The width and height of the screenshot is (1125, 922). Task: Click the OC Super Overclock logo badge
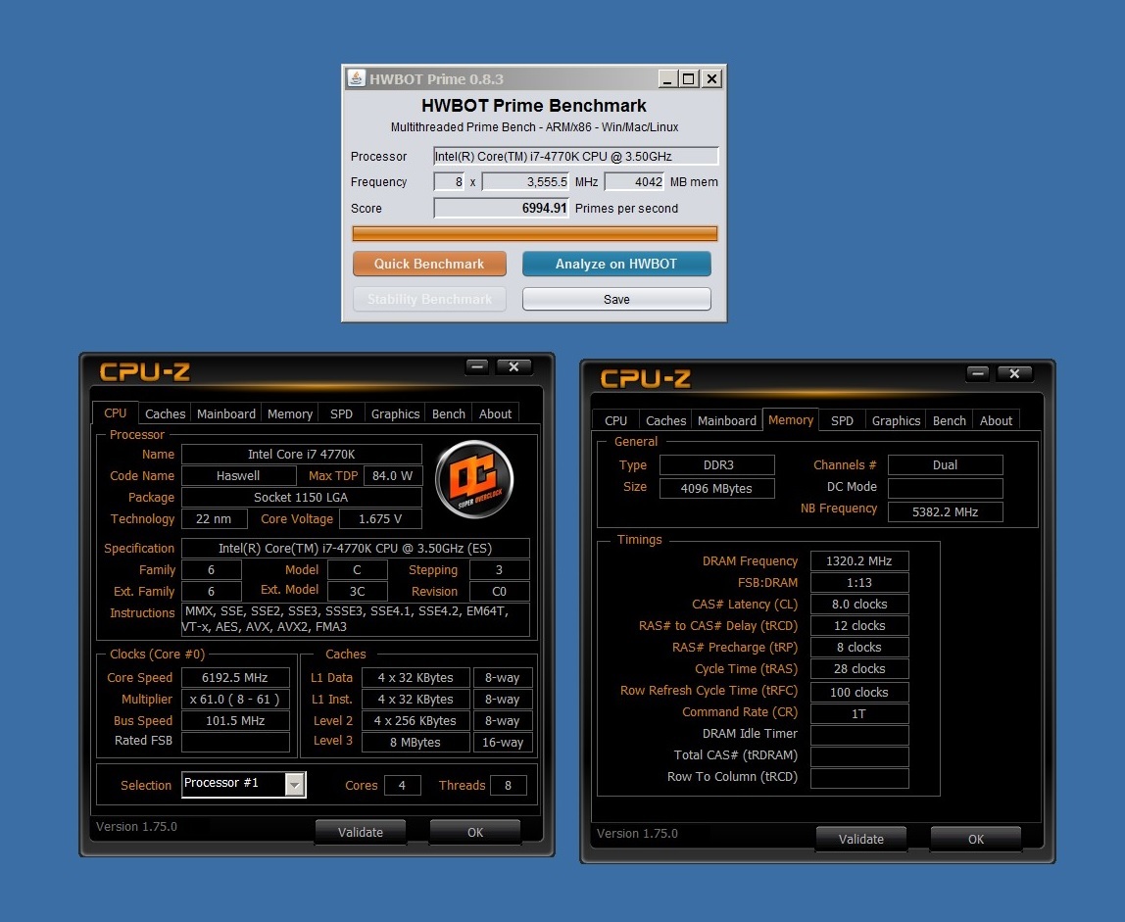[x=475, y=479]
